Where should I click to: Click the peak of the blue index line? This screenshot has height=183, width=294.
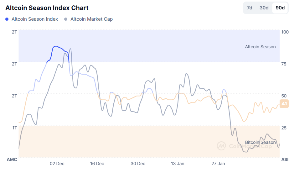[56, 46]
